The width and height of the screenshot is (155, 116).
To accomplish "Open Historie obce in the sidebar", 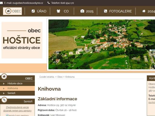I will coord(17,83).
